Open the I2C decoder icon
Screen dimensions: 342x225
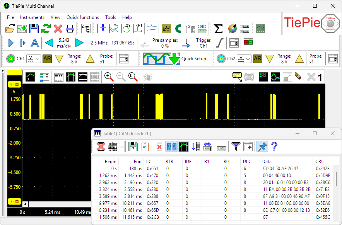[190, 29]
